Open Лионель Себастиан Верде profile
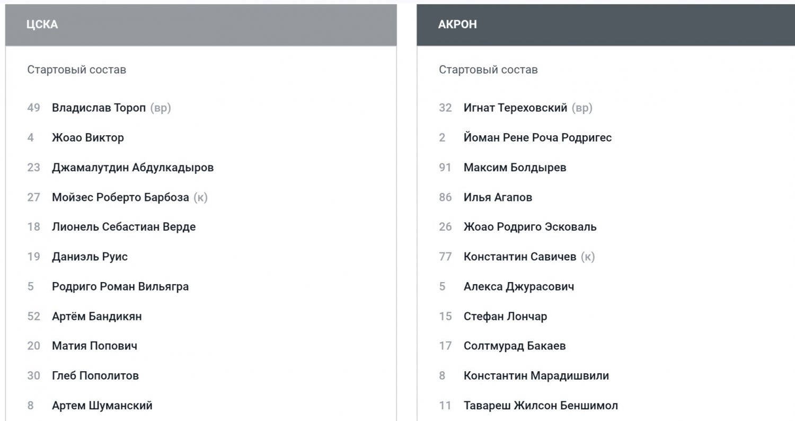The width and height of the screenshot is (795, 421). coord(123,227)
